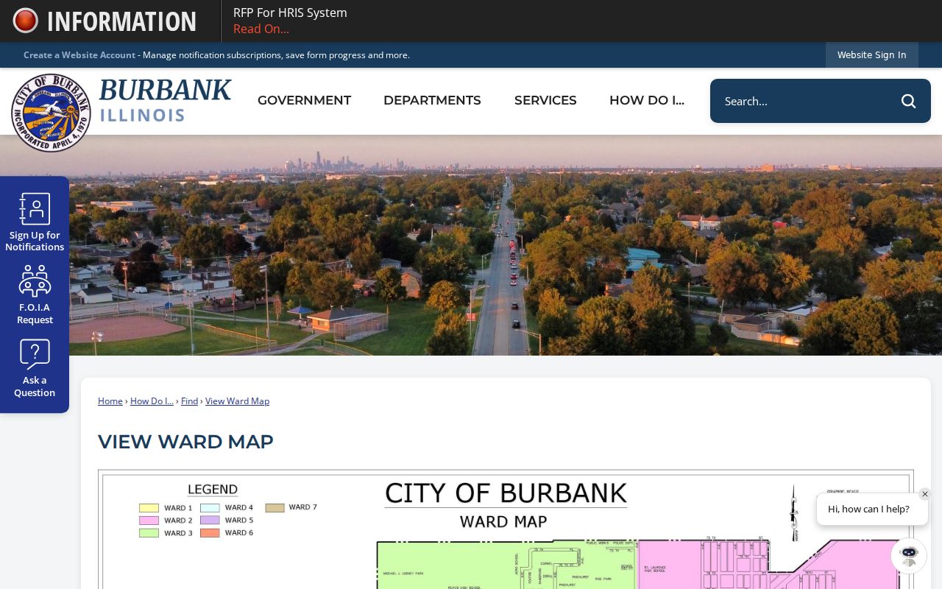Click the Ward 4 light blue swatch

pos(210,508)
